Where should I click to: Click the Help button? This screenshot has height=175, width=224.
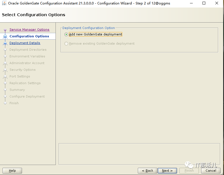pos(12,171)
